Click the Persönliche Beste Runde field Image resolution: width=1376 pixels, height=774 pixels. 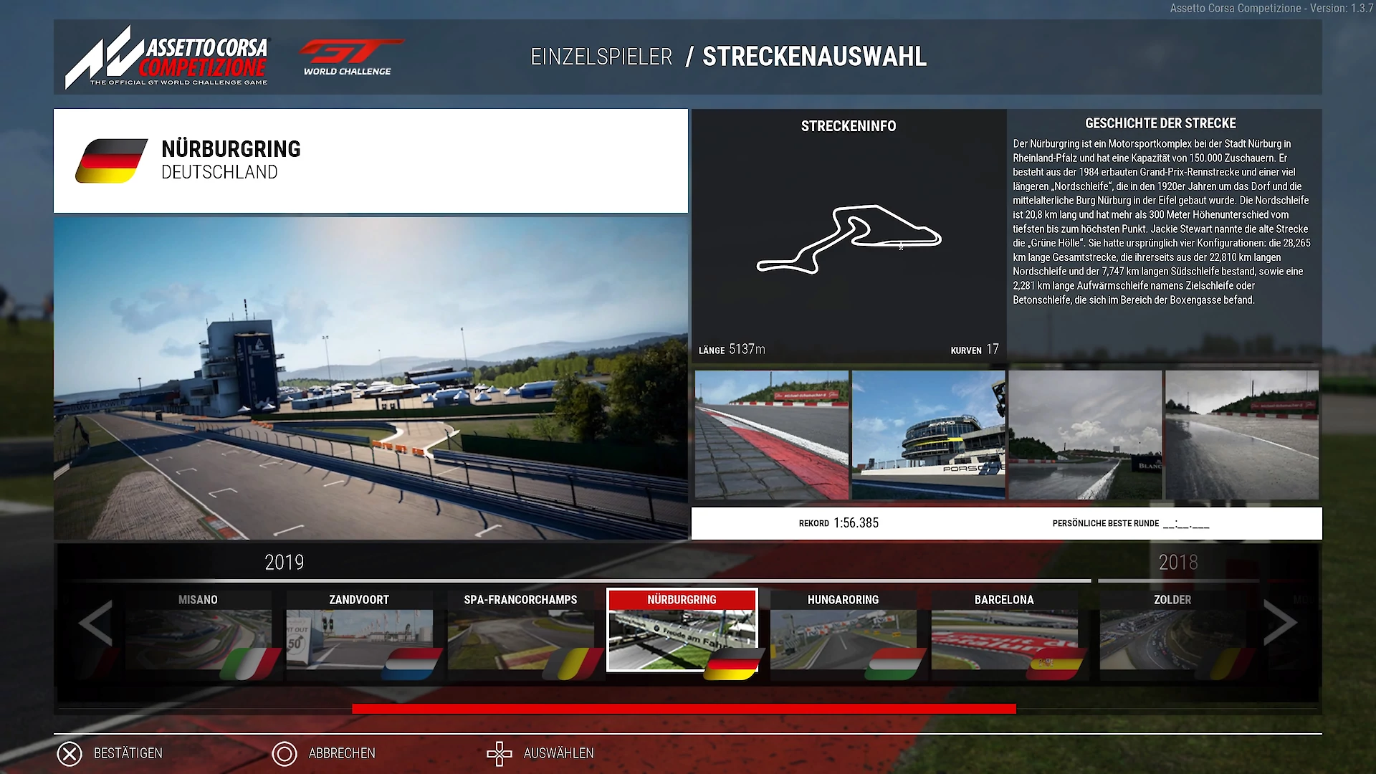(1131, 524)
